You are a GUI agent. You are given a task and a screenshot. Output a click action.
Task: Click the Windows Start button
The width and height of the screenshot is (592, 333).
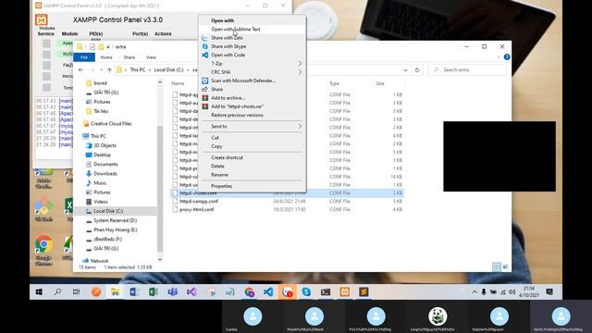coord(39,292)
